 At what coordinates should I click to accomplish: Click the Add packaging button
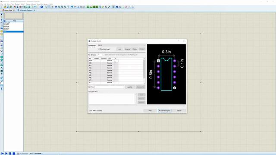(x=120, y=49)
